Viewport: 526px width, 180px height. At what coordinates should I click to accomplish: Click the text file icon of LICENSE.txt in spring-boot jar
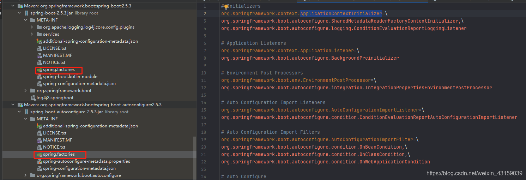tap(39, 48)
